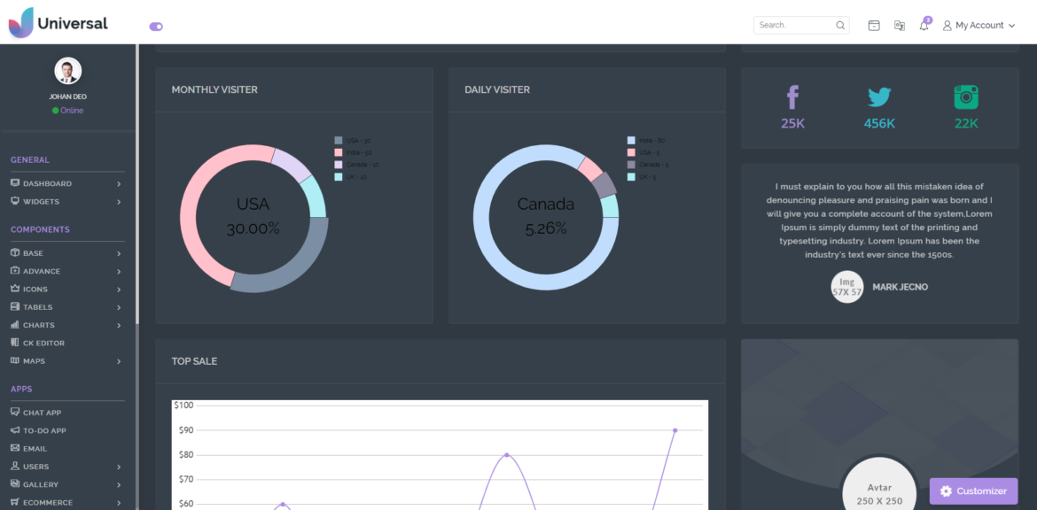Open the notification bell with badge 3
The height and width of the screenshot is (510, 1037).
pyautogui.click(x=923, y=25)
